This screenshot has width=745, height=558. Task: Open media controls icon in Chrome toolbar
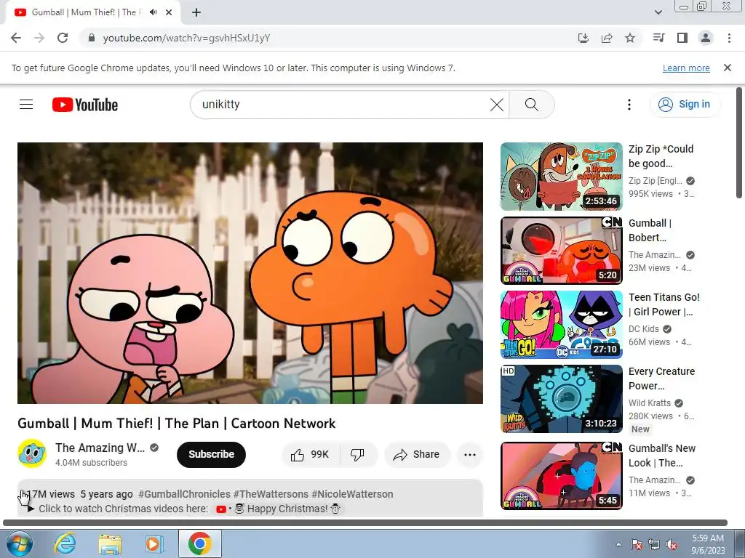pos(658,38)
